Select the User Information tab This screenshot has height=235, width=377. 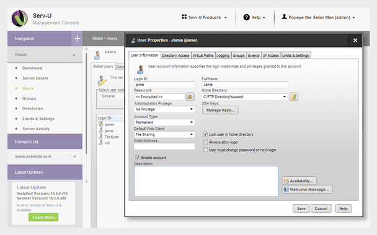click(144, 55)
